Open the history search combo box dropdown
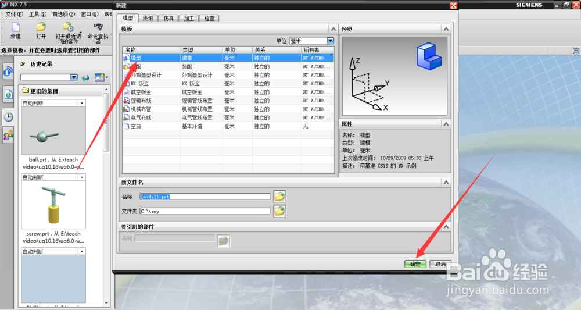Screen dimensions: 581x310 pos(74,77)
